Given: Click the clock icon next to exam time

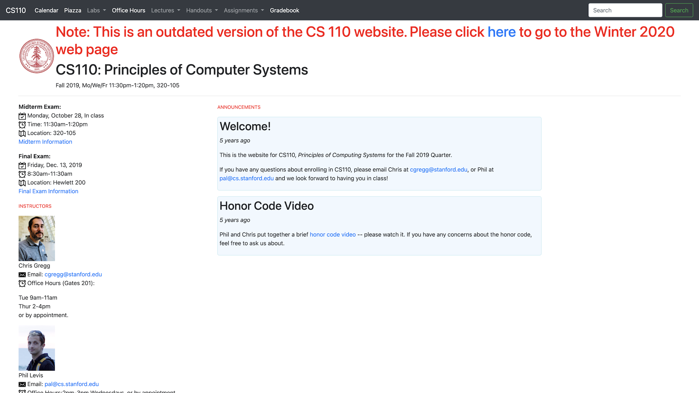Looking at the screenshot, I should coord(22,124).
